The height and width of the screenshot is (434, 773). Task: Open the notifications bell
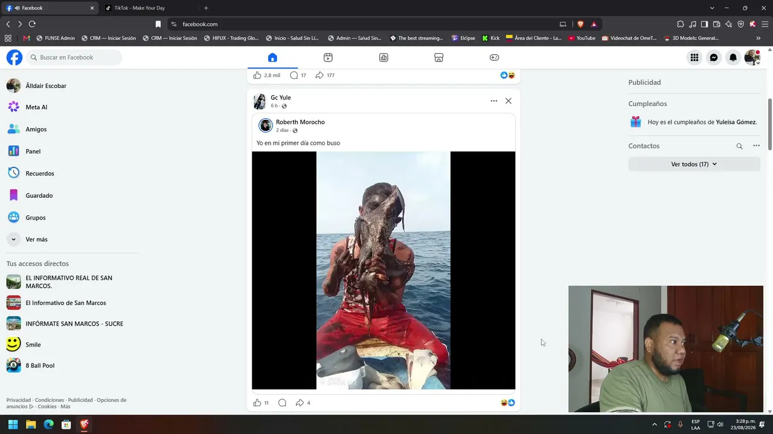(733, 57)
